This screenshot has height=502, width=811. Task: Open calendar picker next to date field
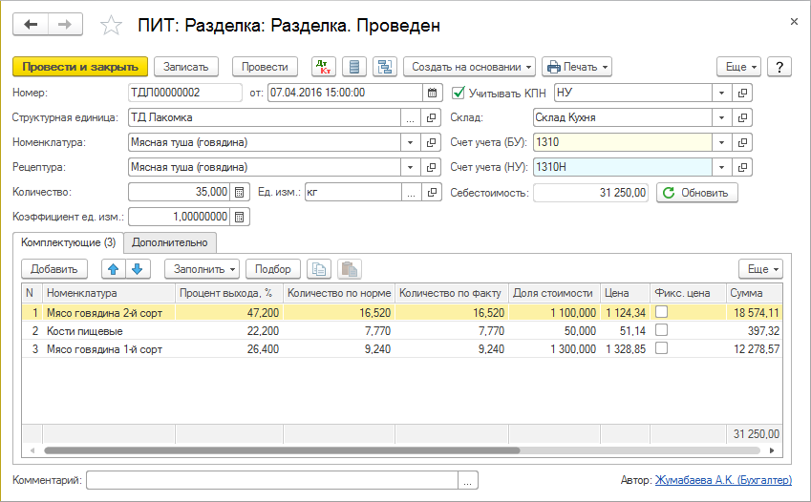tap(432, 93)
